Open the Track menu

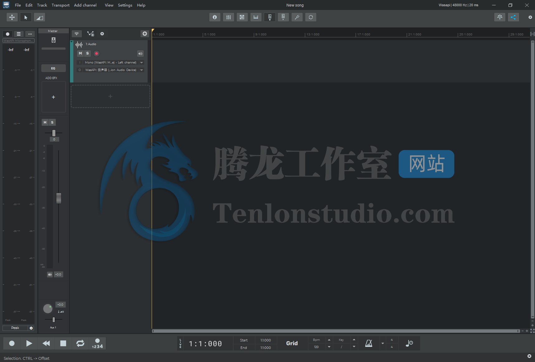click(x=42, y=5)
